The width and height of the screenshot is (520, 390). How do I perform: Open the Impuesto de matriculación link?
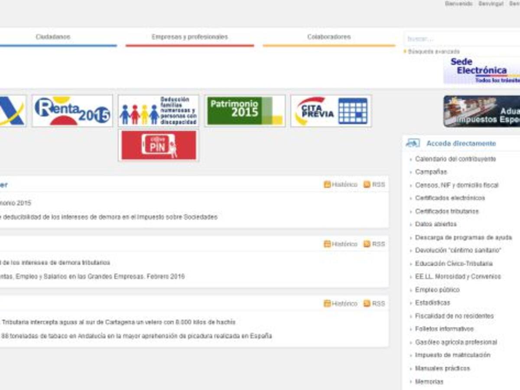pyautogui.click(x=452, y=355)
